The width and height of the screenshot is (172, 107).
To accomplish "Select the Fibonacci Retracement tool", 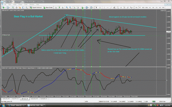I will (x=118, y=7).
